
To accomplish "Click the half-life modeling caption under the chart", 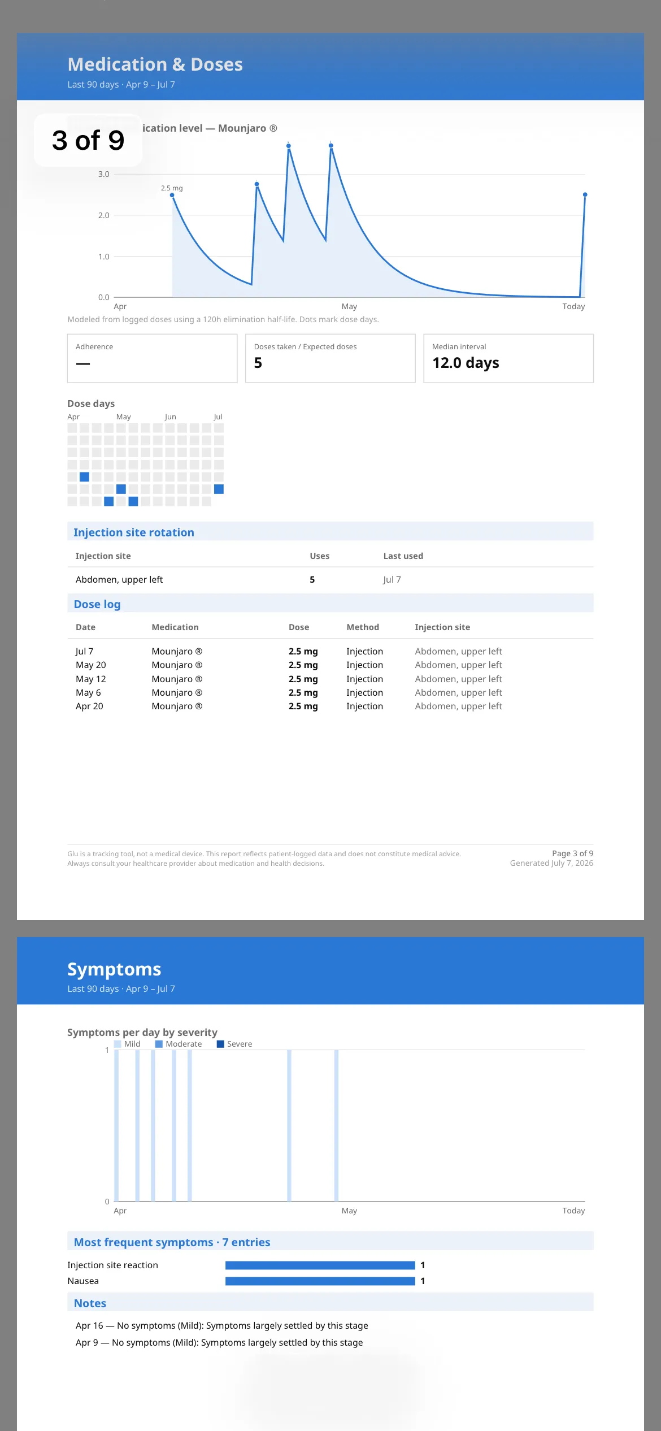I will [x=223, y=319].
